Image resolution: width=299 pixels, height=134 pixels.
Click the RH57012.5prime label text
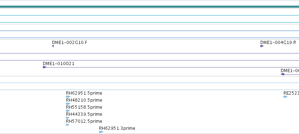[84, 121]
